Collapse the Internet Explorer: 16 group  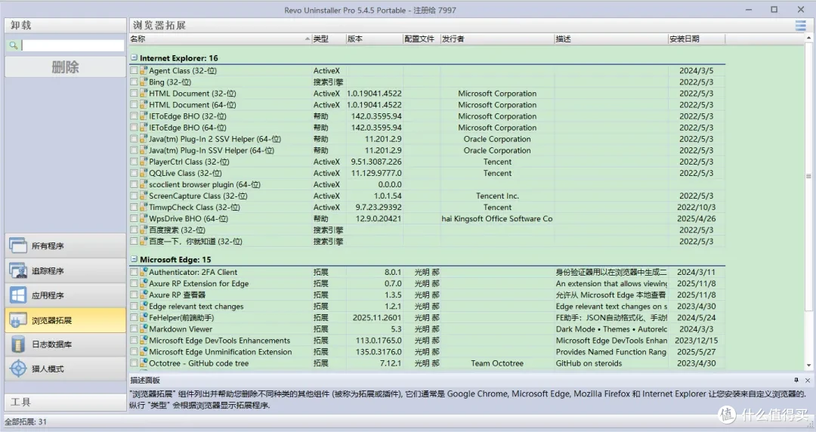(x=134, y=57)
